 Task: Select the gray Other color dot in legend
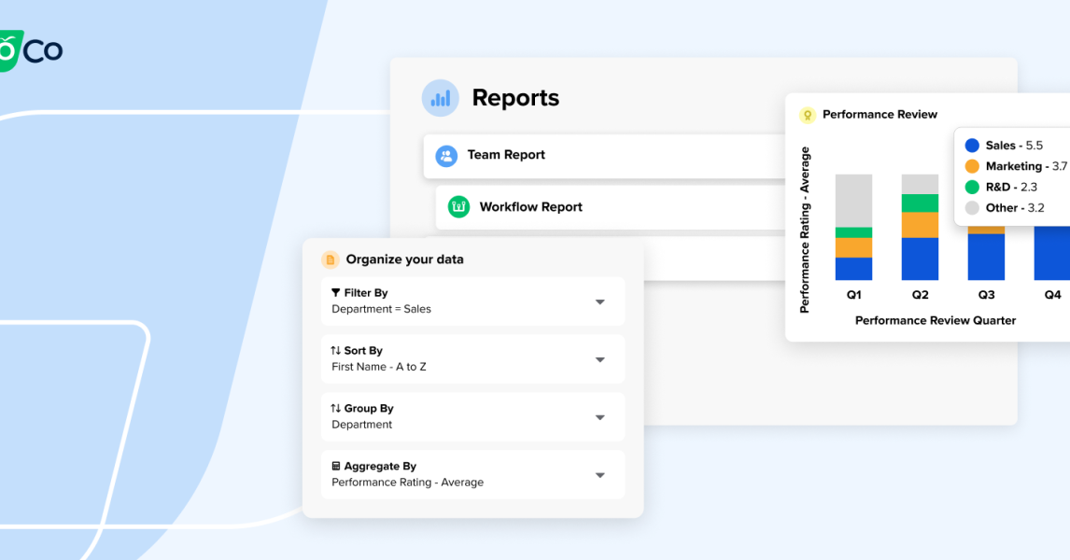(972, 207)
